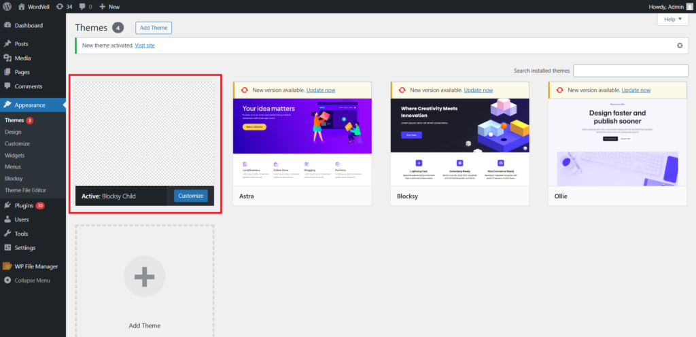Open the 34 pending updates icon
This screenshot has width=696, height=337.
coord(65,7)
